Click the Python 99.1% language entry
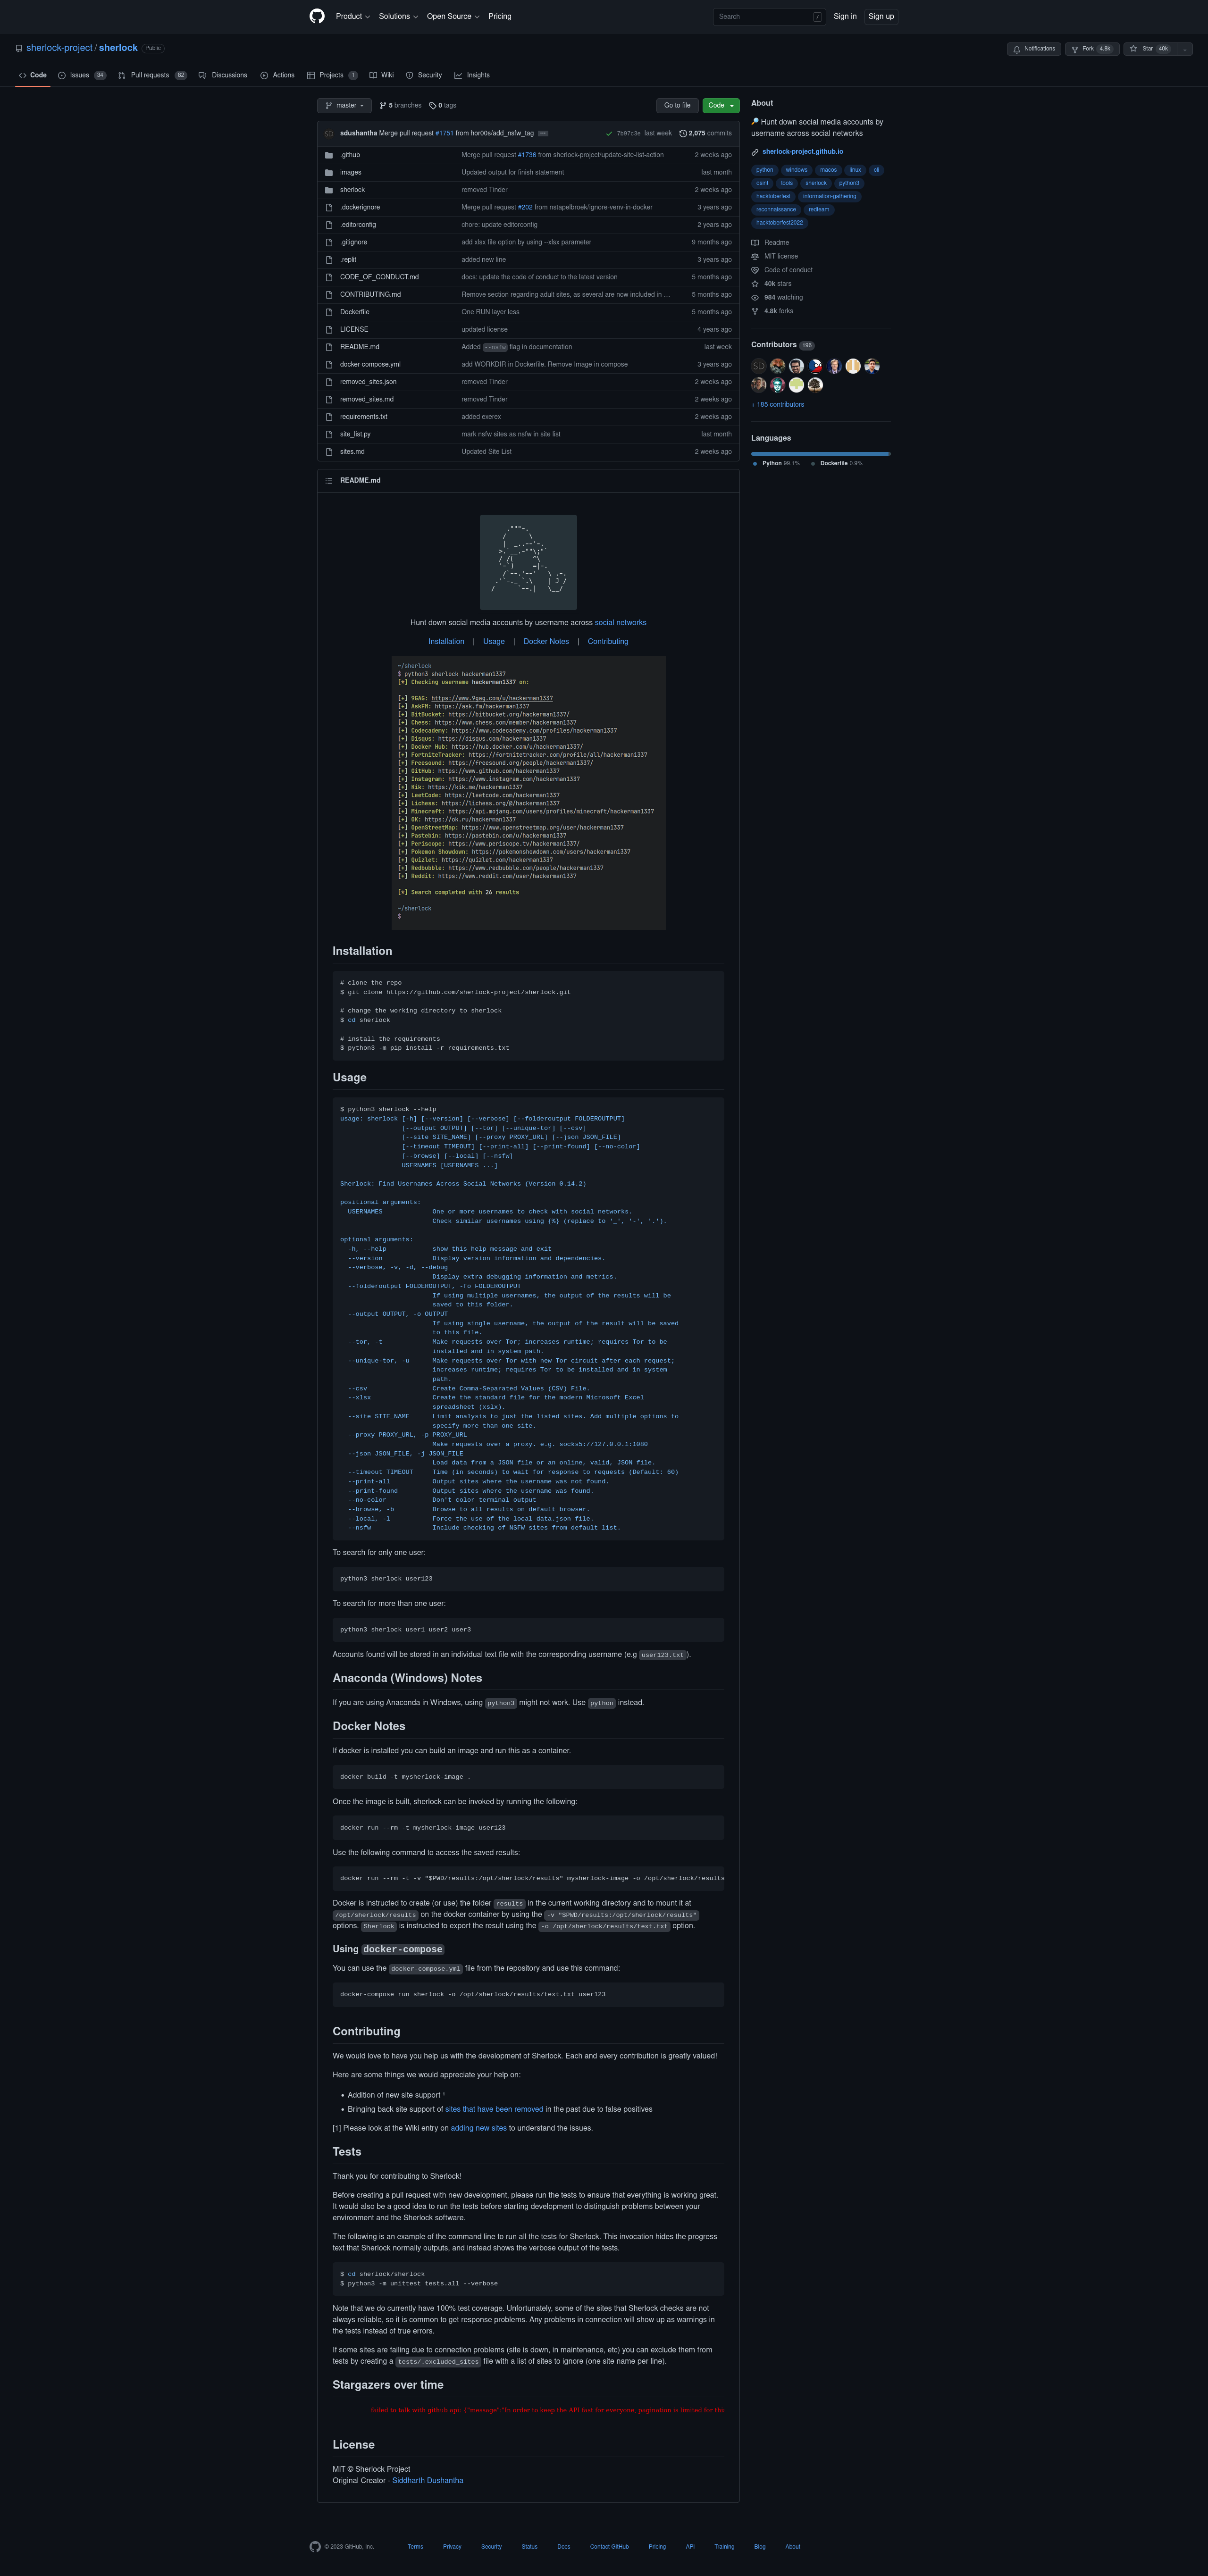The height and width of the screenshot is (2576, 1208). 777,463
